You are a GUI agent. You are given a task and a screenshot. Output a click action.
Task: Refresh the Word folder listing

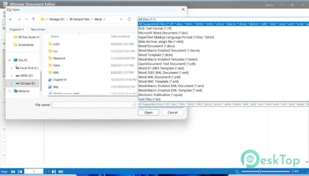(129, 19)
